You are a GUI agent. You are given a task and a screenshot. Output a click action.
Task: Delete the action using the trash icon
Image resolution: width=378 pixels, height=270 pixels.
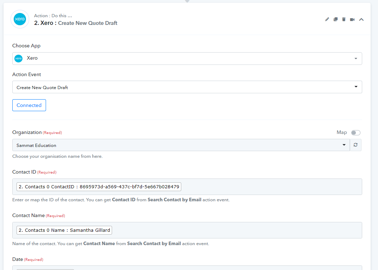click(344, 19)
